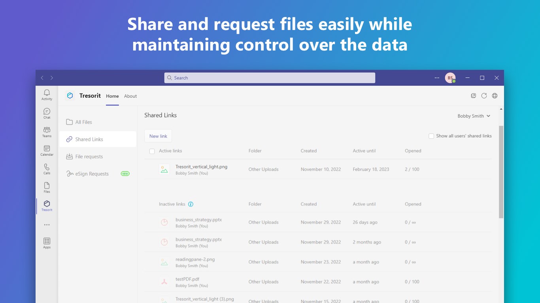The image size is (540, 303).
Task: Open settings ellipsis next to profile avatar
Action: tap(437, 78)
